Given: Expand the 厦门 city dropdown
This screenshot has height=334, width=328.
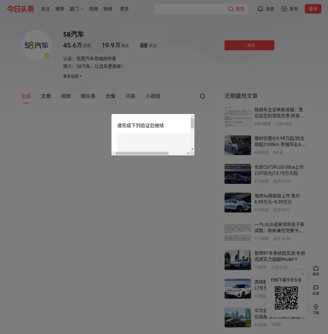Looking at the screenshot, I should coord(76,9).
